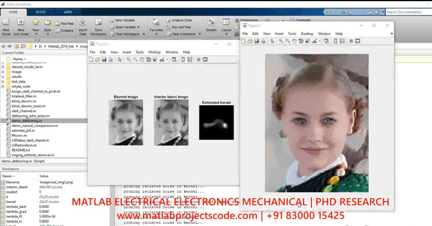Click Save Figure icon in Figure 2
The width and height of the screenshot is (432, 226).
pyautogui.click(x=256, y=41)
